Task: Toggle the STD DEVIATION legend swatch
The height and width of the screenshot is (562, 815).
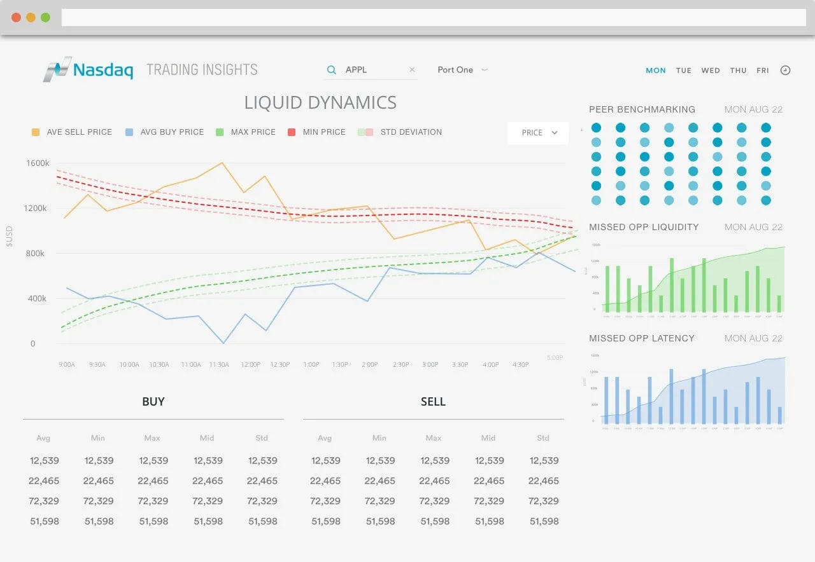Action: [x=365, y=132]
